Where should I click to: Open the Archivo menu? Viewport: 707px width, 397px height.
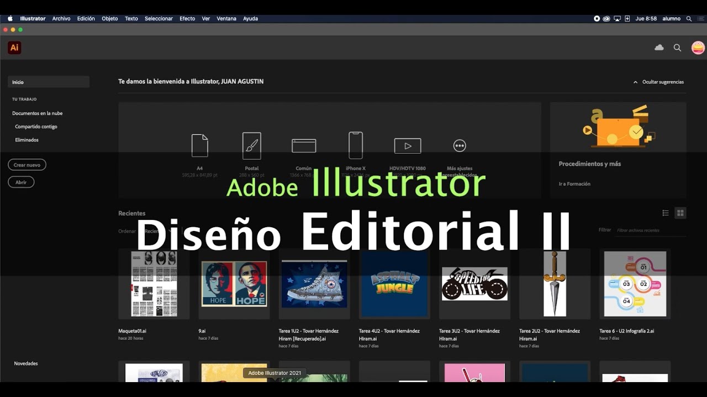(61, 18)
